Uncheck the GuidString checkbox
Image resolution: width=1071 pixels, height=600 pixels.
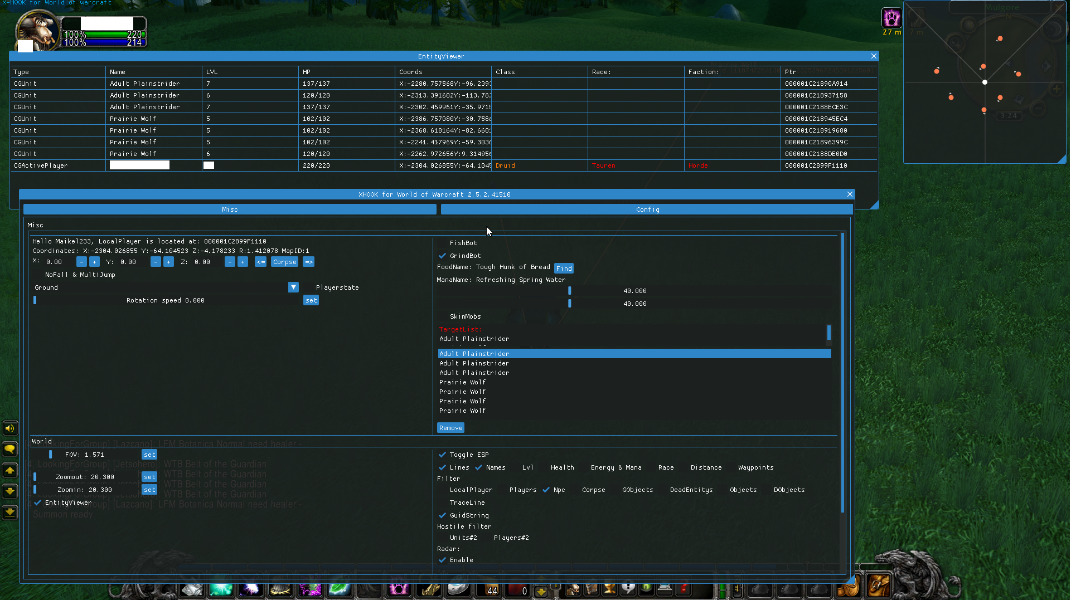pos(442,515)
